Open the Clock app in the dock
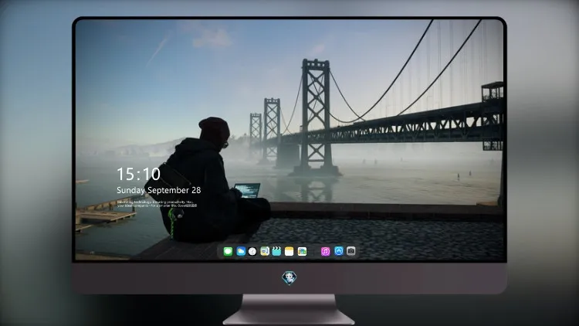The width and height of the screenshot is (579, 326). [252, 251]
